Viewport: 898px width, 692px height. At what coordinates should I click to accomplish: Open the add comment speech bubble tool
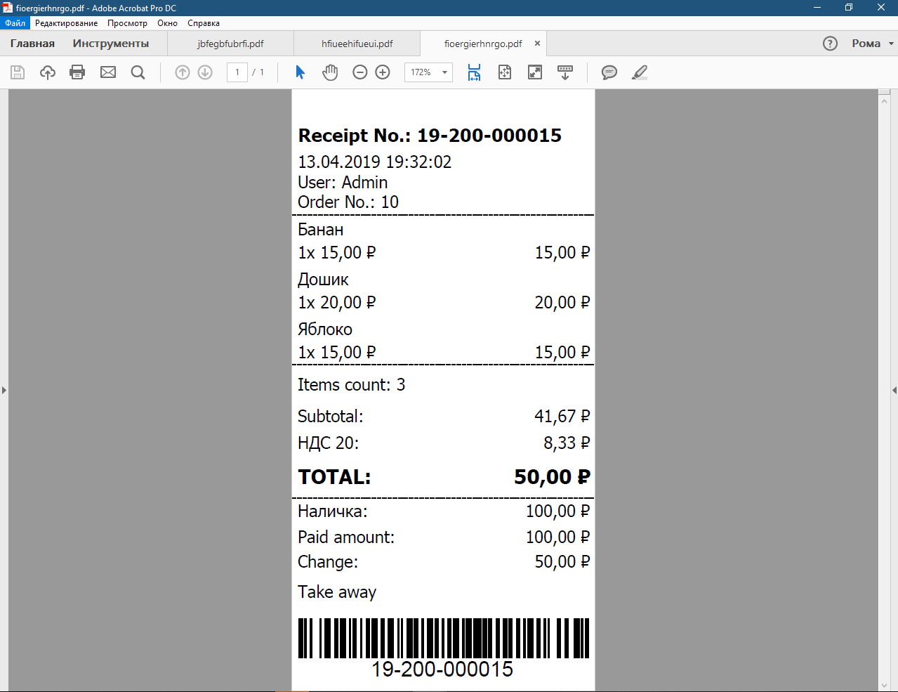[x=609, y=72]
